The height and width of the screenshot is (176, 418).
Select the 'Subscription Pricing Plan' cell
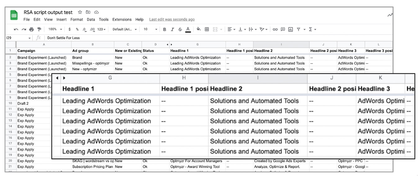coord(93,167)
